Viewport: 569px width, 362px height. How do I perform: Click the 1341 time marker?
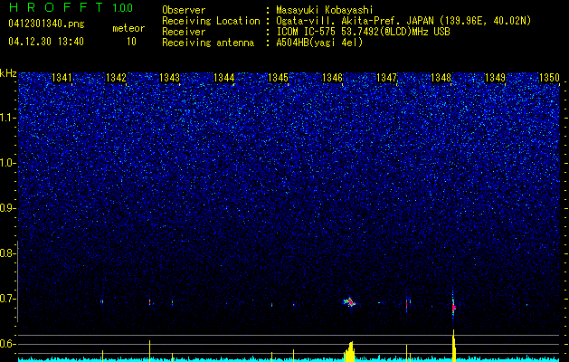pyautogui.click(x=62, y=78)
